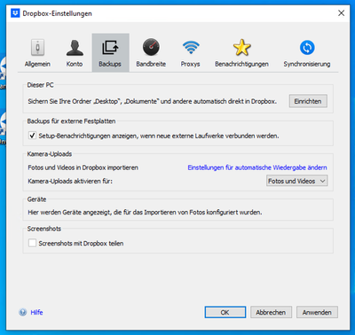355x335 pixels.
Task: Switch to the Proxys tab
Action: tap(191, 52)
